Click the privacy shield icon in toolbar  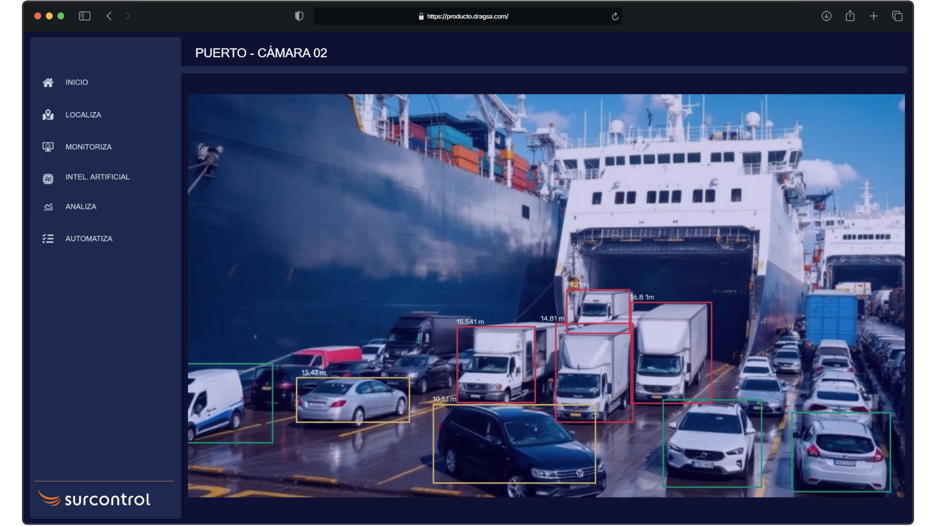point(299,16)
